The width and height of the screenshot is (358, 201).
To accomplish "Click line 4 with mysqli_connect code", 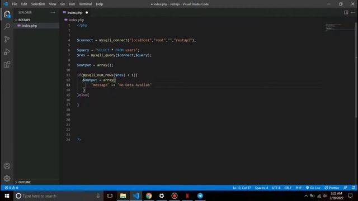I will point(136,40).
